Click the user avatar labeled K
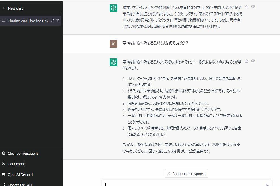Screen dimensions: 280x186 coord(113,44)
